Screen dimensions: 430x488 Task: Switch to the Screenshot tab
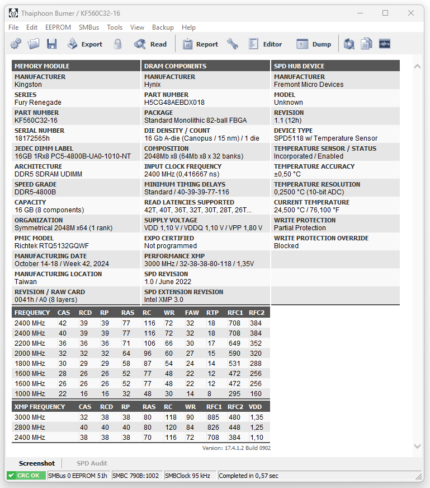coord(37,463)
